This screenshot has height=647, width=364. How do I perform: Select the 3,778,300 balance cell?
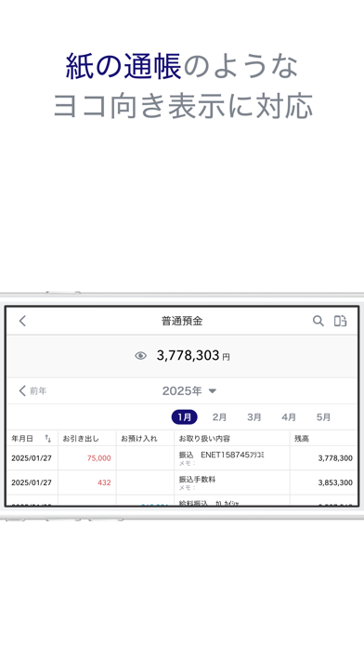pyautogui.click(x=335, y=458)
